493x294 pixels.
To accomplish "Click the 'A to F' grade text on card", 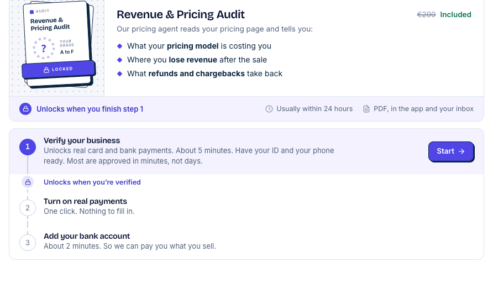I will click(67, 52).
